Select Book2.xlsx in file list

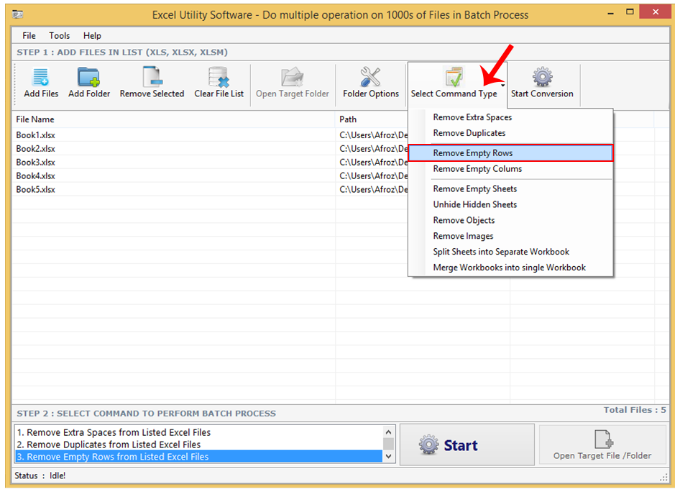pos(35,148)
